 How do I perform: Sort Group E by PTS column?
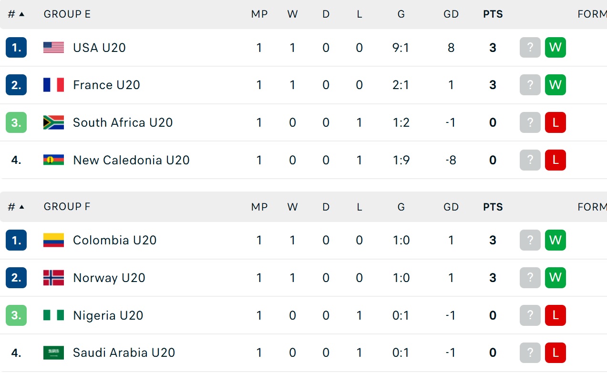(x=493, y=14)
